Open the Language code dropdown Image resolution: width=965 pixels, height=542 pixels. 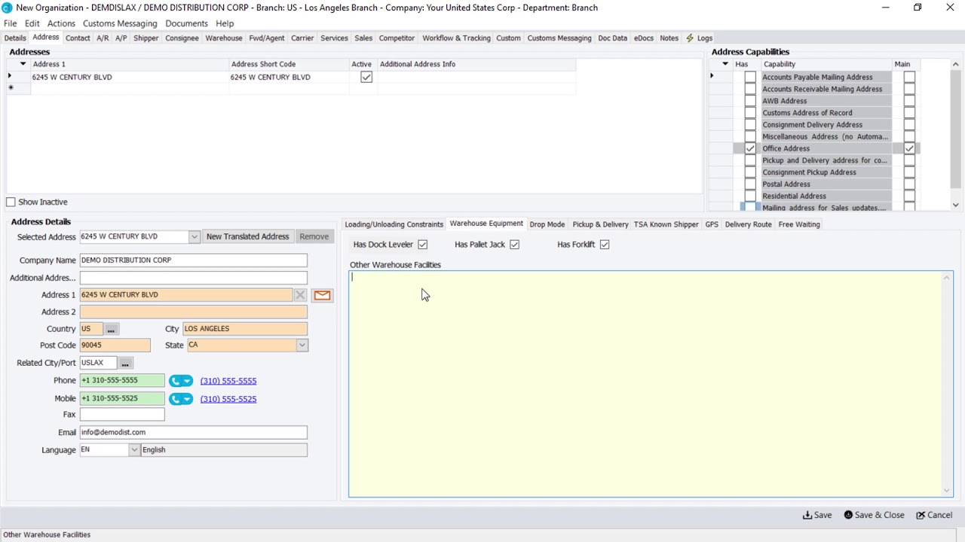(x=133, y=450)
